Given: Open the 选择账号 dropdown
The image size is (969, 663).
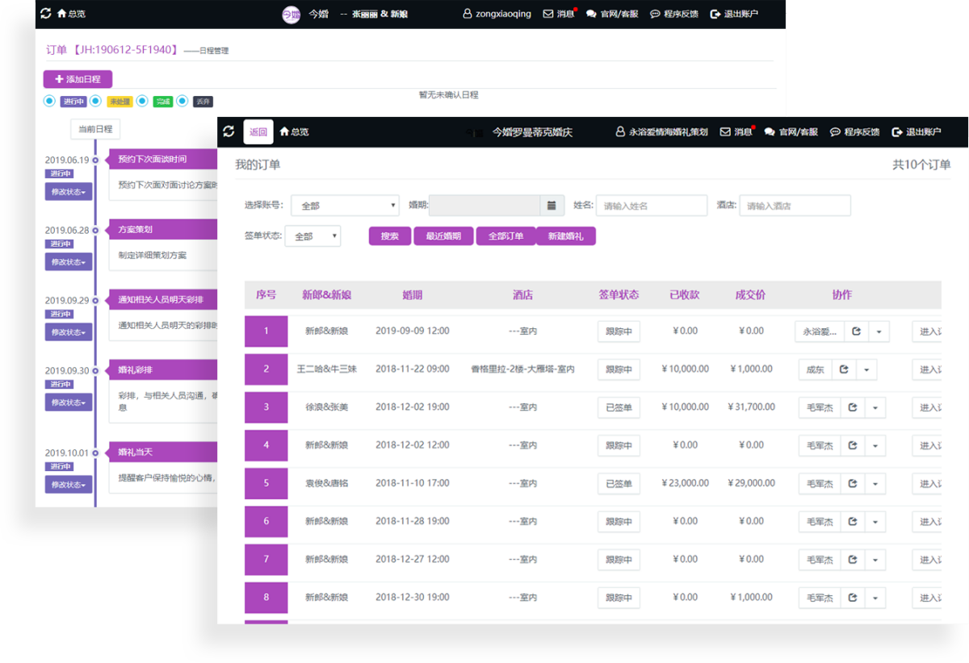Looking at the screenshot, I should click(345, 206).
